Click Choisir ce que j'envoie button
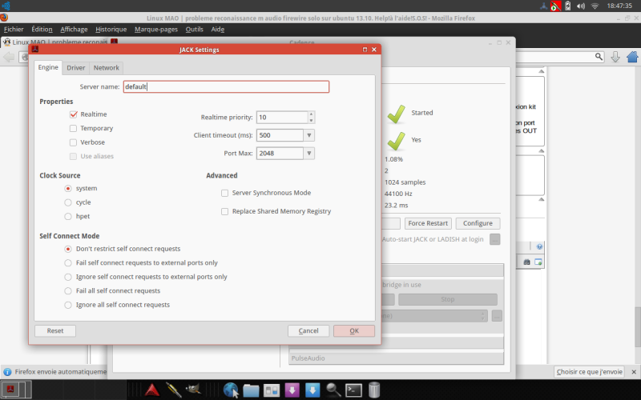Viewport: 641px width, 400px height. click(589, 372)
